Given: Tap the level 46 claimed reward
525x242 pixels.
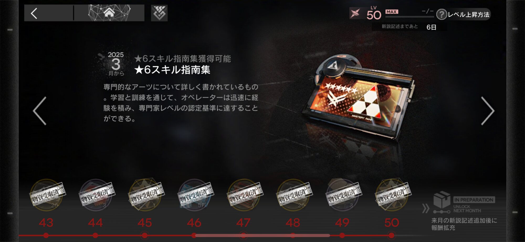Looking at the screenshot, I should coord(195,195).
